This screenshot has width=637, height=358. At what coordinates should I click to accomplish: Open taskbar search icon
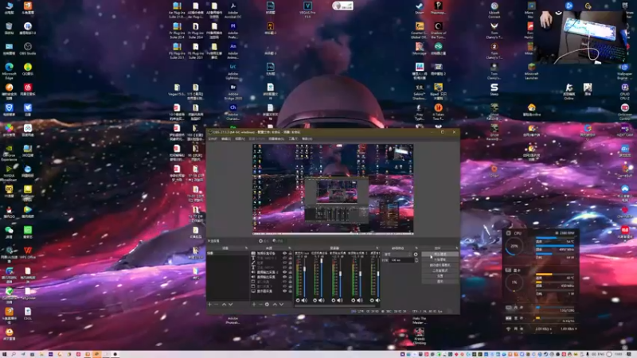click(14, 354)
